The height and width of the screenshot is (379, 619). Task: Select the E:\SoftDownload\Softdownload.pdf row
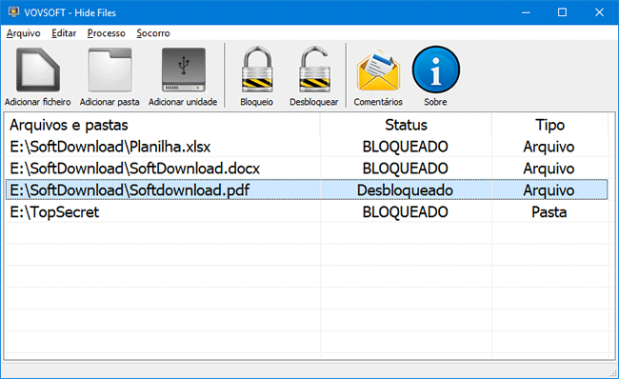(307, 190)
